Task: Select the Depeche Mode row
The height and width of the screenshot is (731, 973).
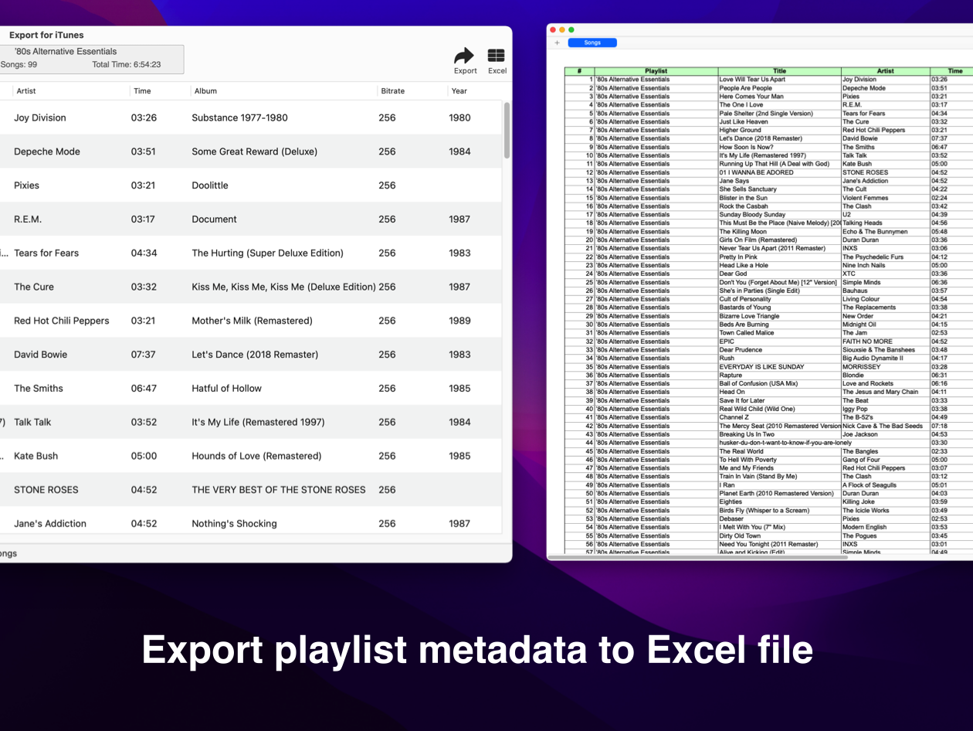Action: [x=250, y=151]
